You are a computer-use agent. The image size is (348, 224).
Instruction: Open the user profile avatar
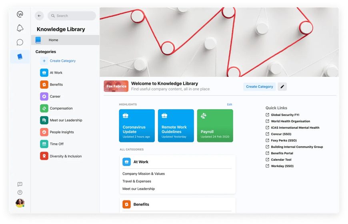[20, 203]
